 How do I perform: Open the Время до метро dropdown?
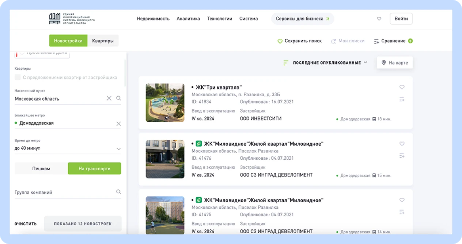point(118,149)
